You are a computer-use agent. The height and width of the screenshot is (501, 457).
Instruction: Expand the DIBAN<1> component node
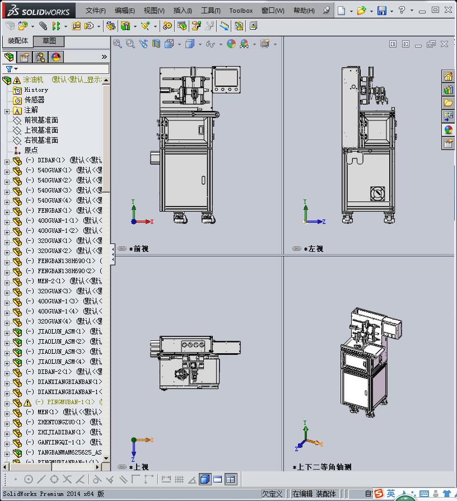coord(7,162)
